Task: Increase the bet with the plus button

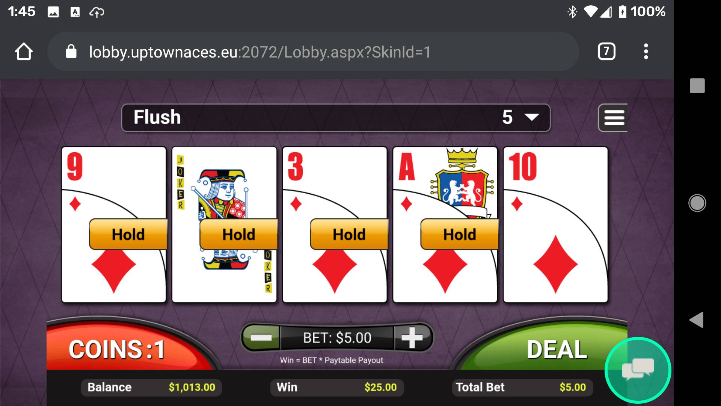Action: click(x=412, y=337)
